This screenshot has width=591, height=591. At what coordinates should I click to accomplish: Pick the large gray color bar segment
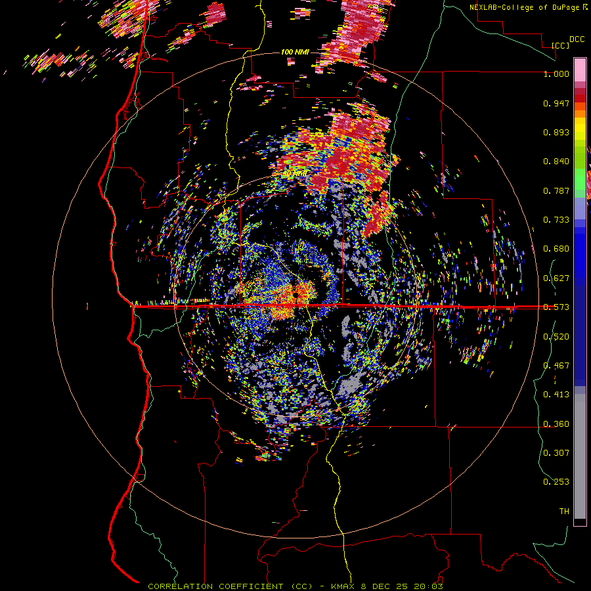[x=580, y=456]
